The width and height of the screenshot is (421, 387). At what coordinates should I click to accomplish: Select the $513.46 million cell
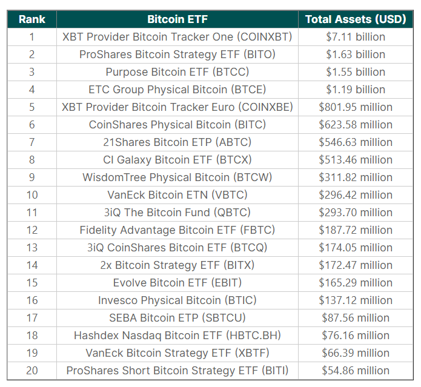point(356,160)
